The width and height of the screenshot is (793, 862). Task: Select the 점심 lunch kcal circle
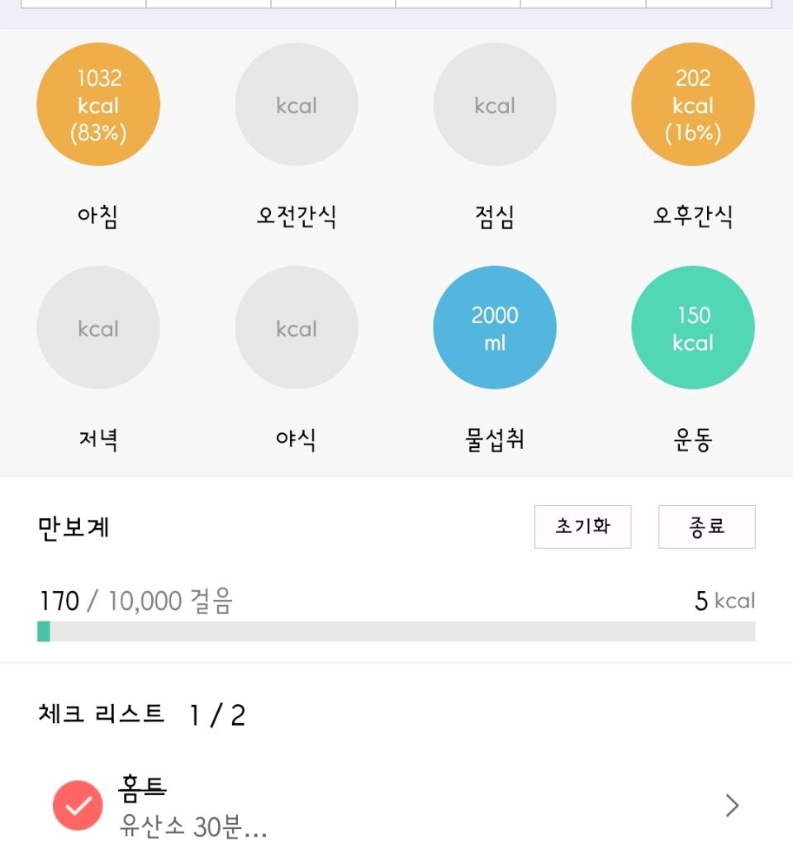pyautogui.click(x=495, y=104)
